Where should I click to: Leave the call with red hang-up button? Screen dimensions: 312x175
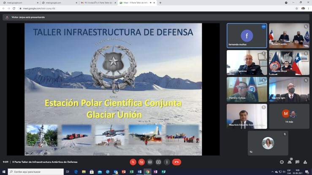tap(176, 162)
